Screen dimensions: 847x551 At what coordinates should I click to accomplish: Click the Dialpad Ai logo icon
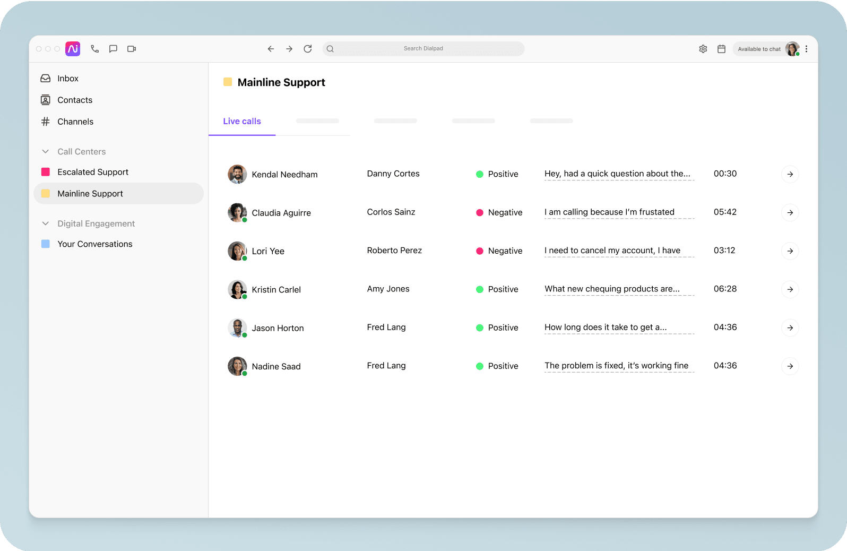tap(73, 49)
